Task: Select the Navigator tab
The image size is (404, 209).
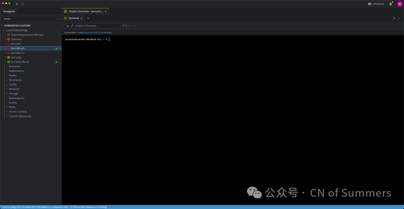Action: coord(9,11)
